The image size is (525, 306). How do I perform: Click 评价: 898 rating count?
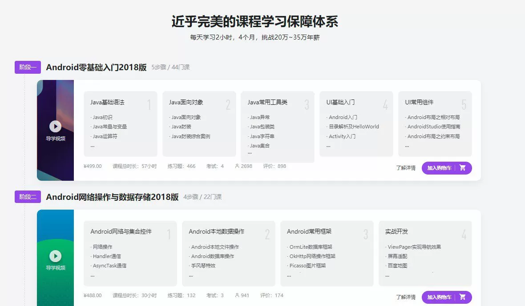pos(275,166)
